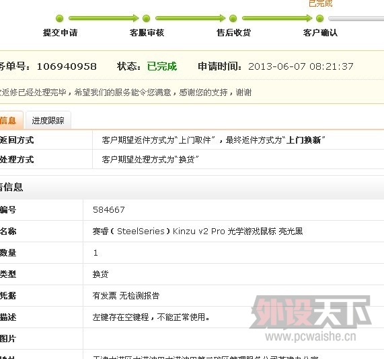This screenshot has width=384, height=359.
Task: Click the green dot above 售后收货
Action: [233, 18]
